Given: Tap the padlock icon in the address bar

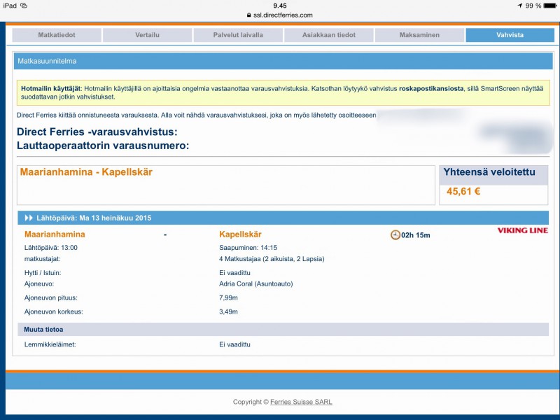Looking at the screenshot, I should pos(248,15).
